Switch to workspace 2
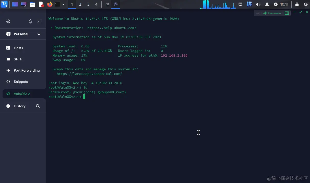 (80, 4)
